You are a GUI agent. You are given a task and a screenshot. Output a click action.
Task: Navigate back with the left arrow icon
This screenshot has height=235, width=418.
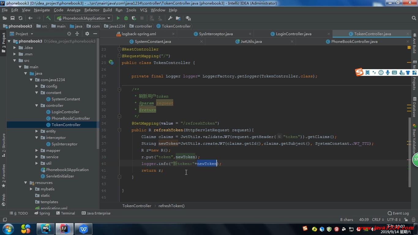tap(30, 18)
